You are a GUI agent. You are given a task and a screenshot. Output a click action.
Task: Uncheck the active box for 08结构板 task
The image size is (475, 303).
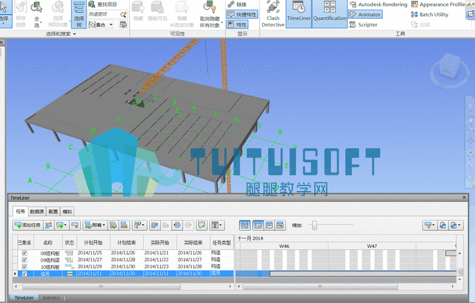coord(24,253)
